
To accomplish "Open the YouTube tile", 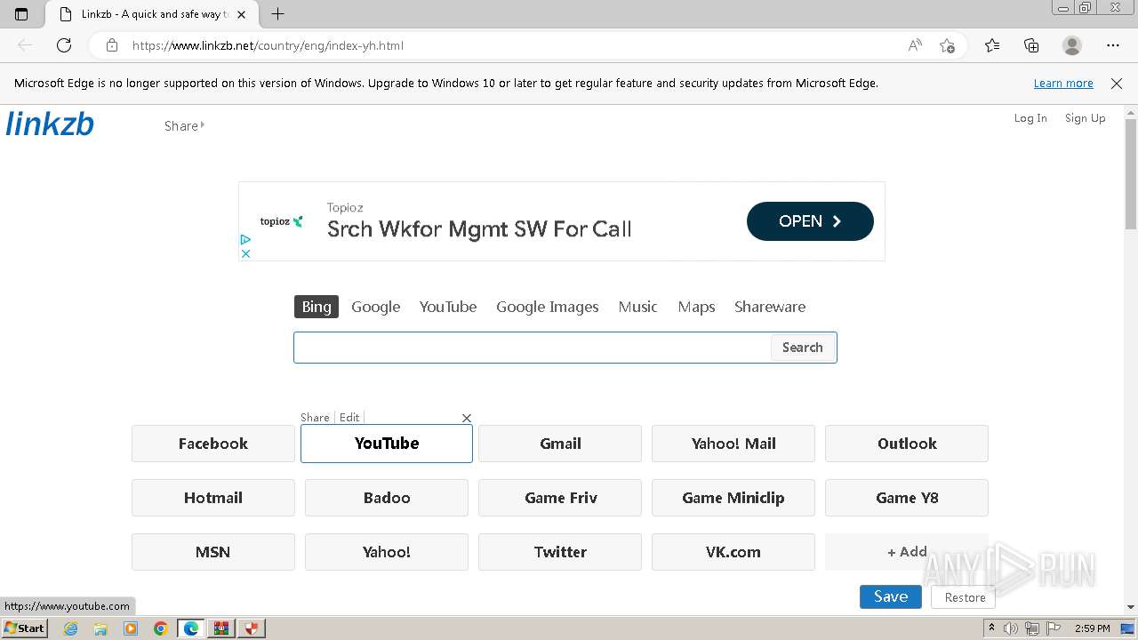I will click(x=387, y=444).
